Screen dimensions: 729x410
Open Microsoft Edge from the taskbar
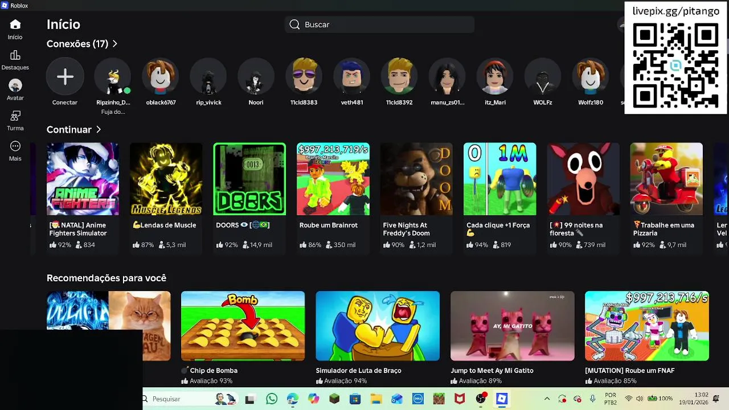(x=292, y=399)
